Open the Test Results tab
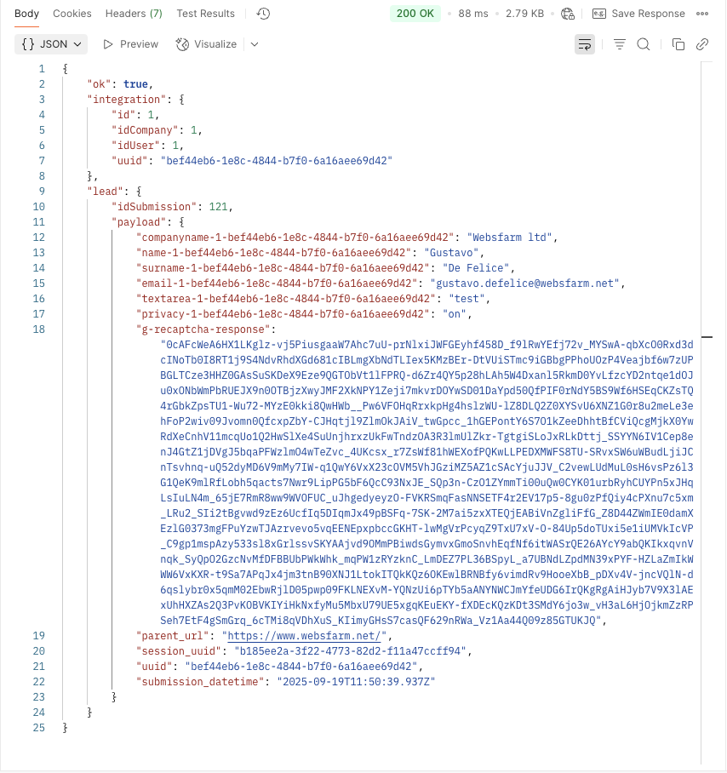This screenshot has height=773, width=727. click(205, 14)
